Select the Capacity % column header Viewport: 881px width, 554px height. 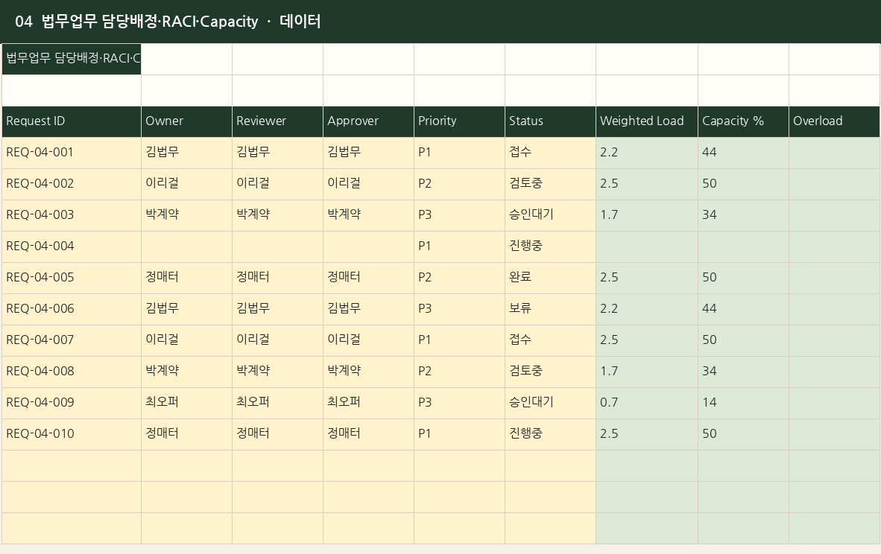(743, 121)
